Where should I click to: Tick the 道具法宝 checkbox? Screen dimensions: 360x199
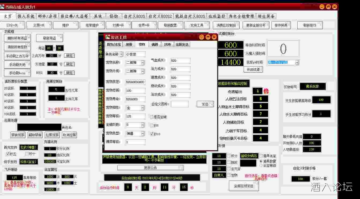click(261, 156)
